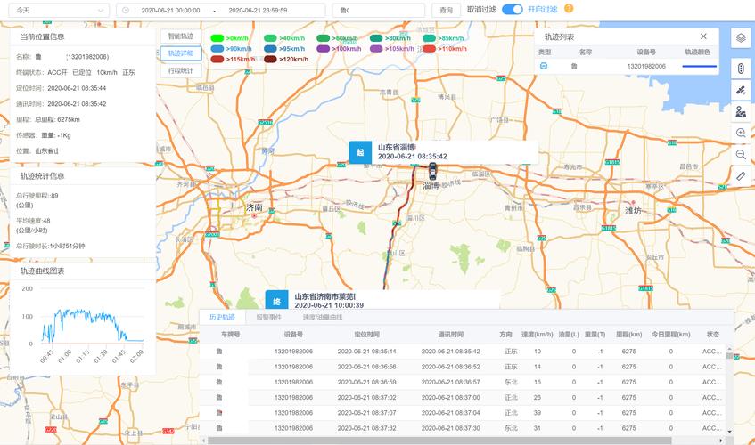Viewport: 755px width, 445px height.
Task: Click the 通讯时间 column header
Action: coord(450,335)
